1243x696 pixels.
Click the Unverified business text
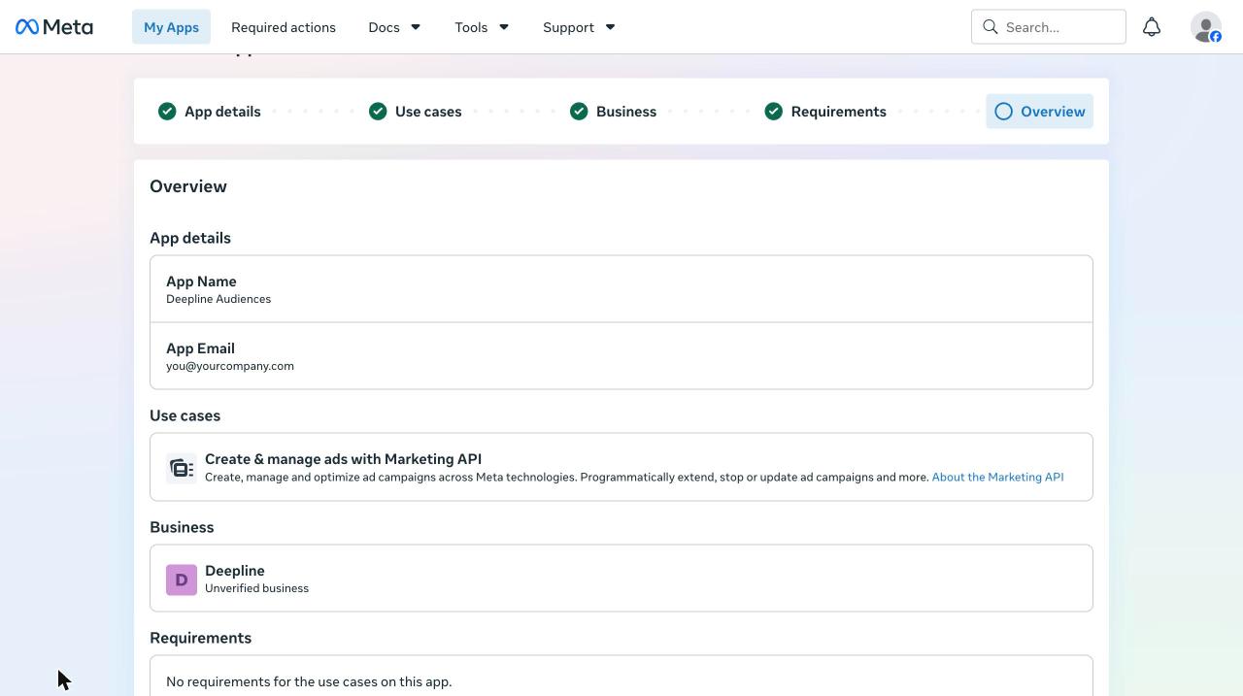click(256, 588)
